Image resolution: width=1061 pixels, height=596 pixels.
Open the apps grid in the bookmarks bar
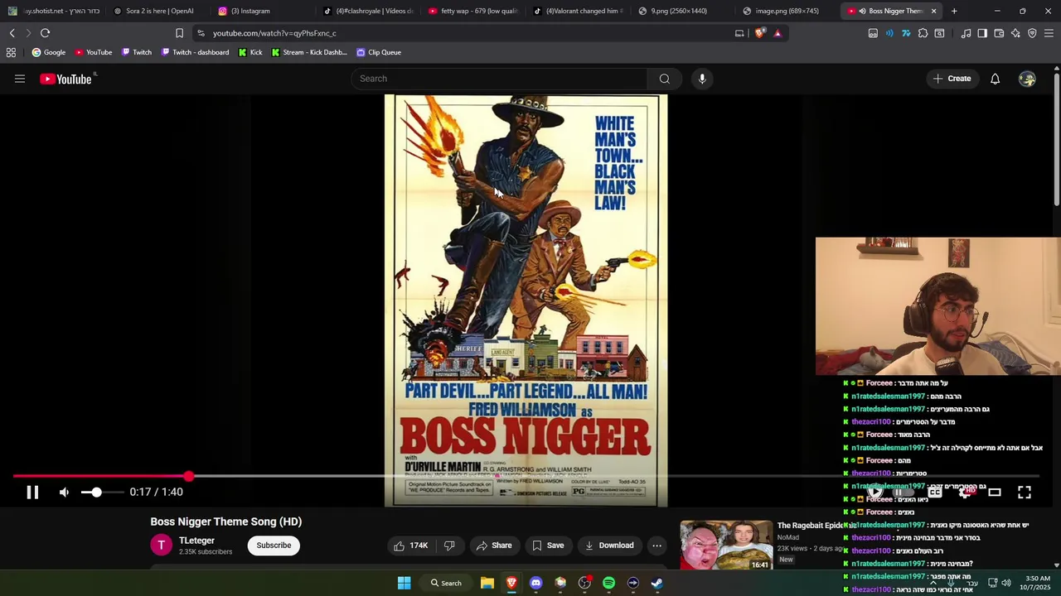pyautogui.click(x=11, y=52)
